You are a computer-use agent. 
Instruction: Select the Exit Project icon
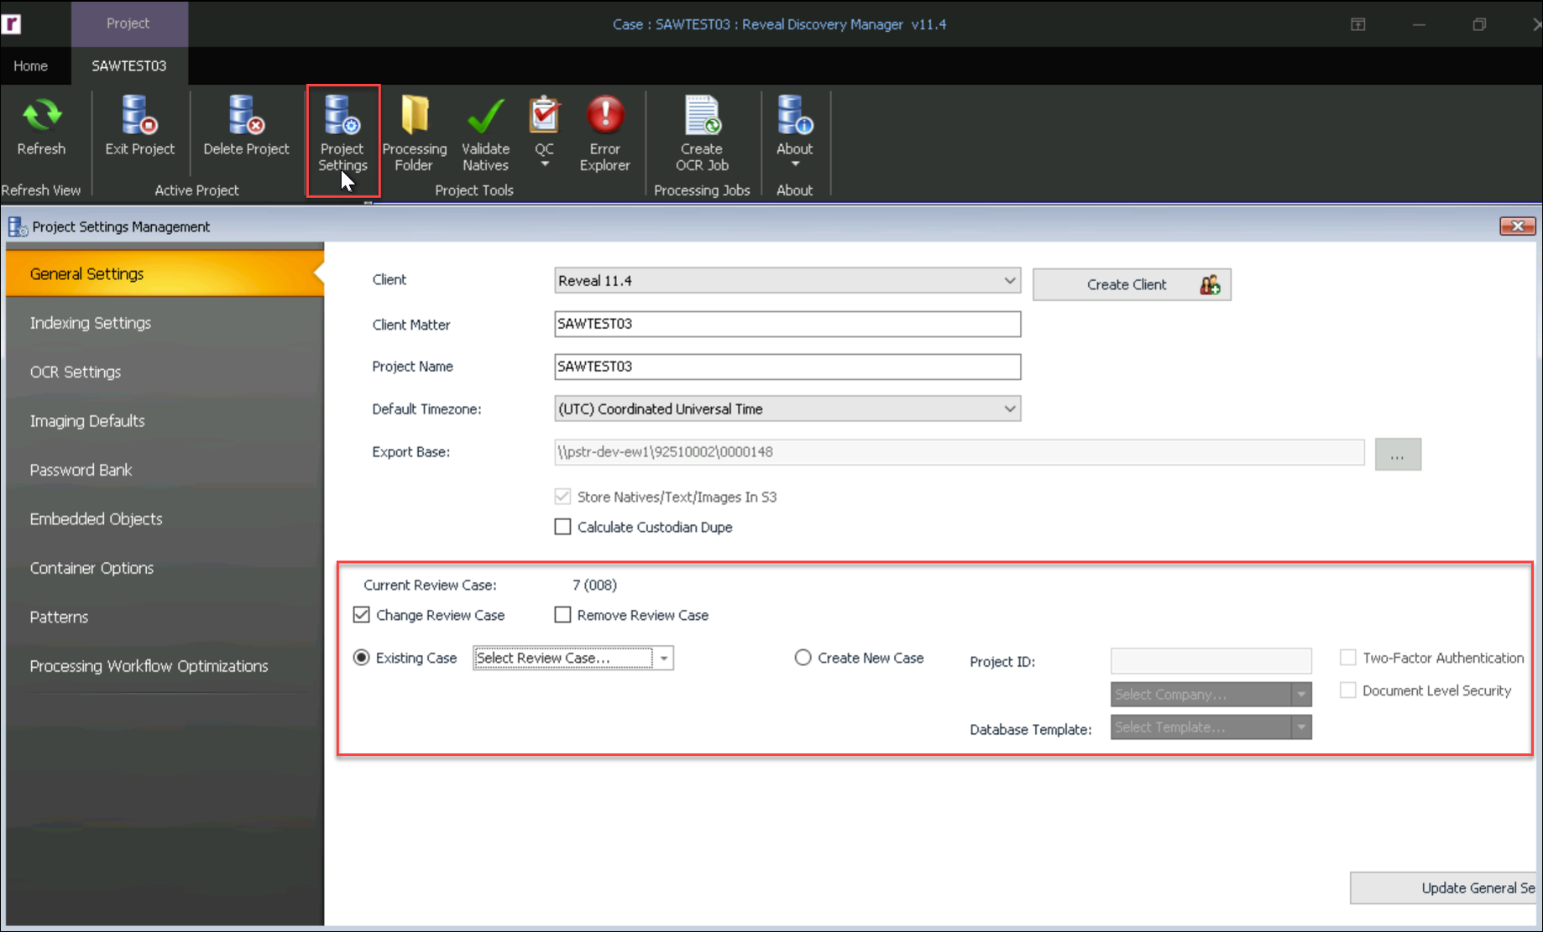click(139, 126)
